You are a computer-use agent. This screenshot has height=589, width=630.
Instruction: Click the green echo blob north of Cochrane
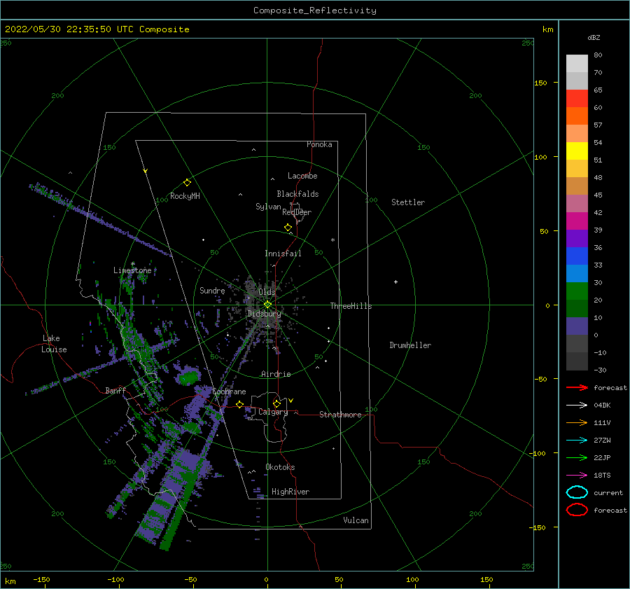(188, 378)
